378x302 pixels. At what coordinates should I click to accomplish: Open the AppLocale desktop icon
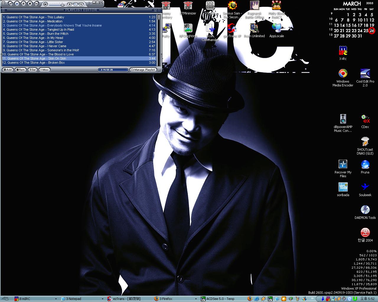276,29
